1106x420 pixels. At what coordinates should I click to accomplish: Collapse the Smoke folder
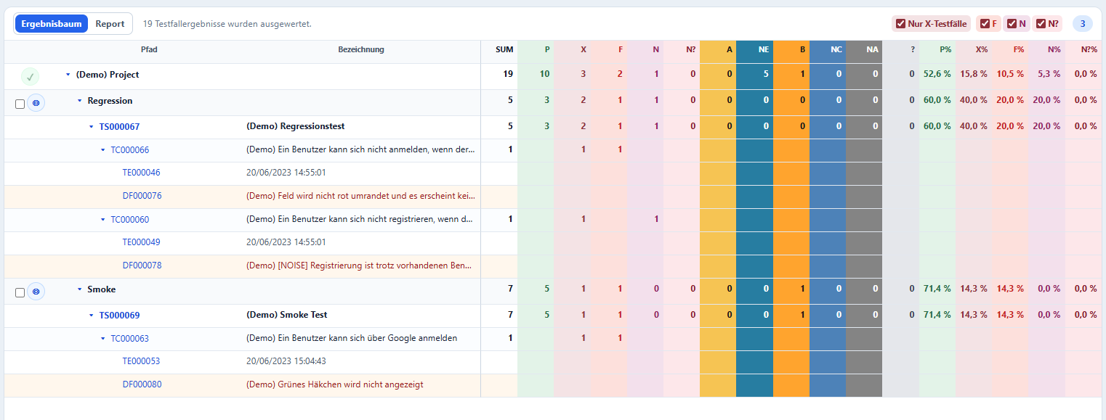(80, 289)
